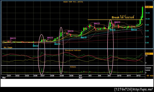Screen dimensions: 154x92
Task: Click the magenta MACD sell marker near 3/30
Action: (x=70, y=31)
